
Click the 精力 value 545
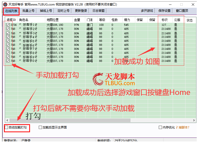point(126,25)
